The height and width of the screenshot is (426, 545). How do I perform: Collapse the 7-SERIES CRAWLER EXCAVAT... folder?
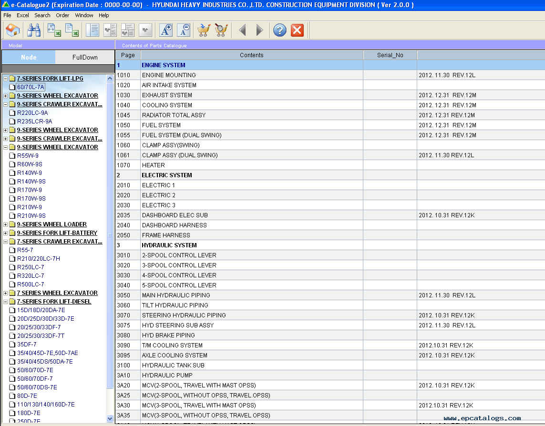[6, 242]
